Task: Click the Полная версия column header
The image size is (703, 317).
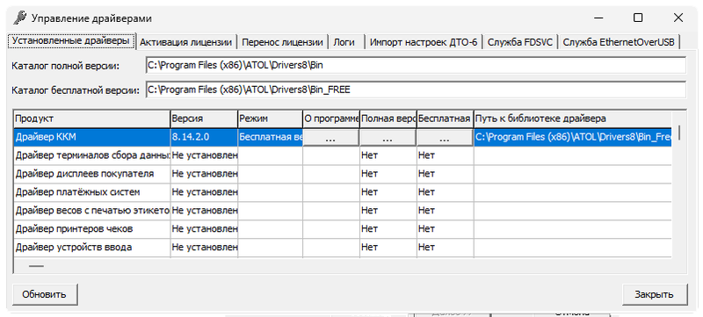Action: pos(388,119)
